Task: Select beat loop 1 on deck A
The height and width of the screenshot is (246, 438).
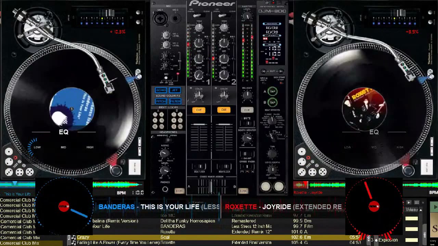Action: [x=155, y=115]
